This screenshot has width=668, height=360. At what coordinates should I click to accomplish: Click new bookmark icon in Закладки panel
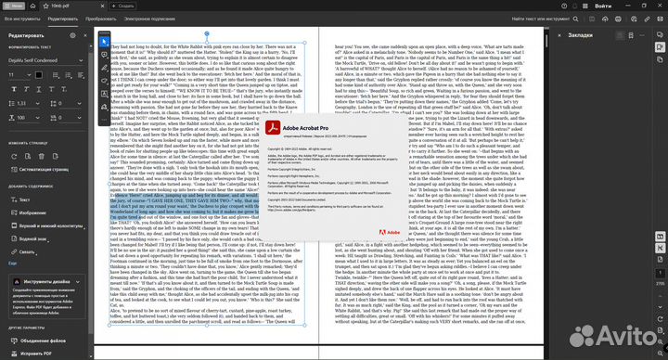(x=631, y=35)
